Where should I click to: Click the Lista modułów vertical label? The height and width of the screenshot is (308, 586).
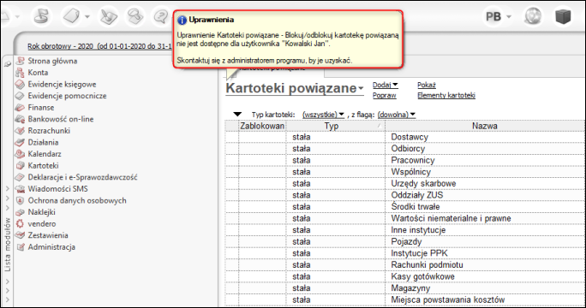click(x=8, y=245)
